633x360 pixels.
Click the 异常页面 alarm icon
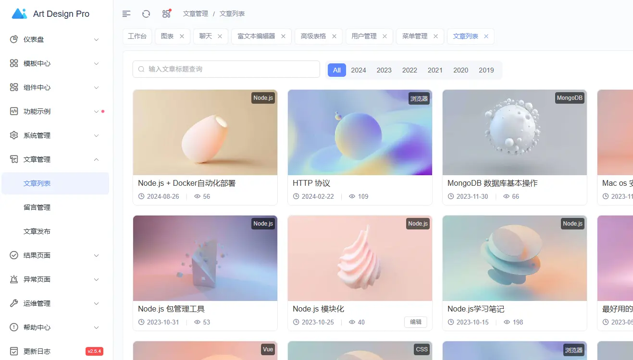[14, 279]
